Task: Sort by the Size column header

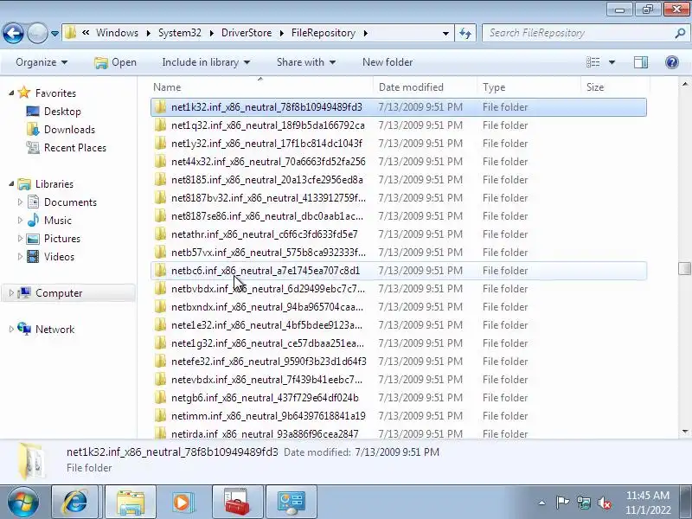Action: pyautogui.click(x=615, y=87)
